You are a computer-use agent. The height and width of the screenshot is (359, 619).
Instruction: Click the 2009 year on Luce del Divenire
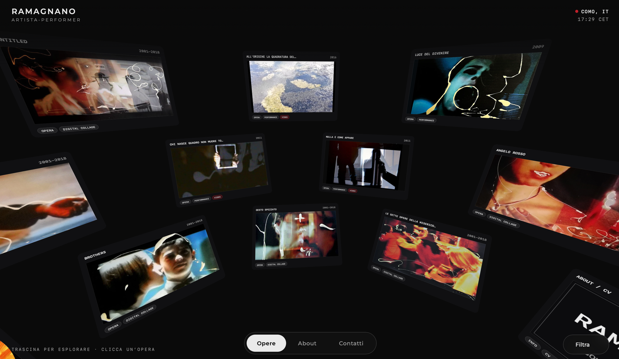tap(538, 47)
